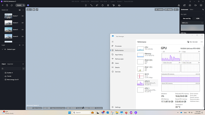The image size is (205, 115).
Task: Select the brush scatter tool
Action: (x=113, y=5)
